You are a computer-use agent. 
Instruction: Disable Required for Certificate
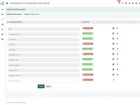(88, 39)
